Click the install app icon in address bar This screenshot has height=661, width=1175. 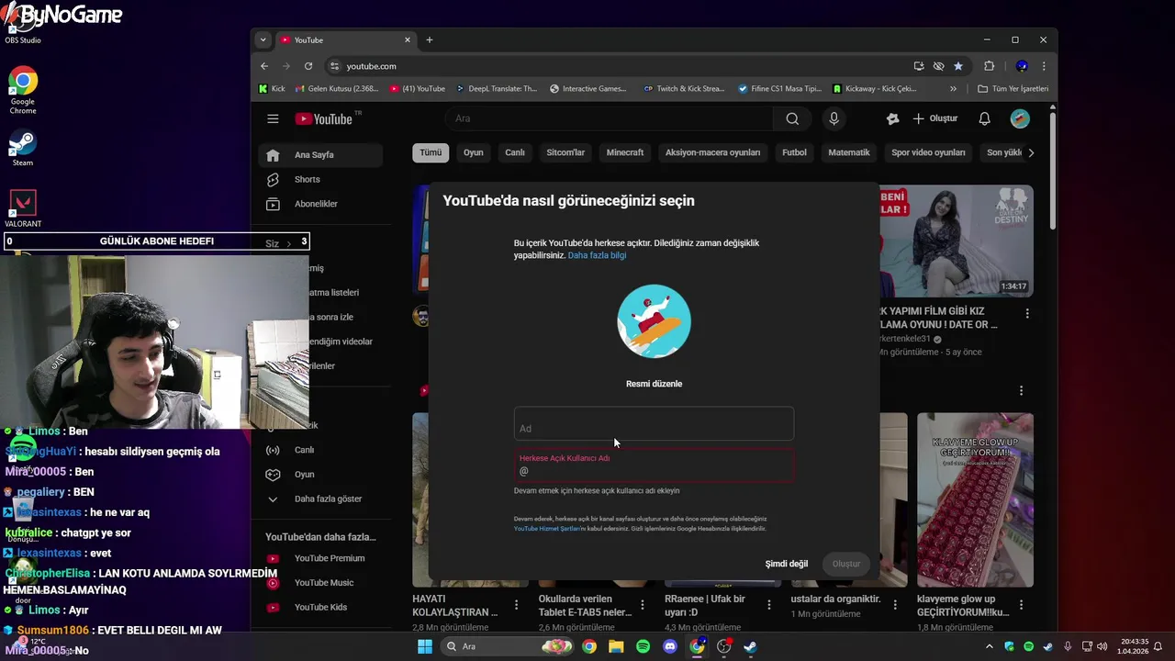pyautogui.click(x=919, y=66)
